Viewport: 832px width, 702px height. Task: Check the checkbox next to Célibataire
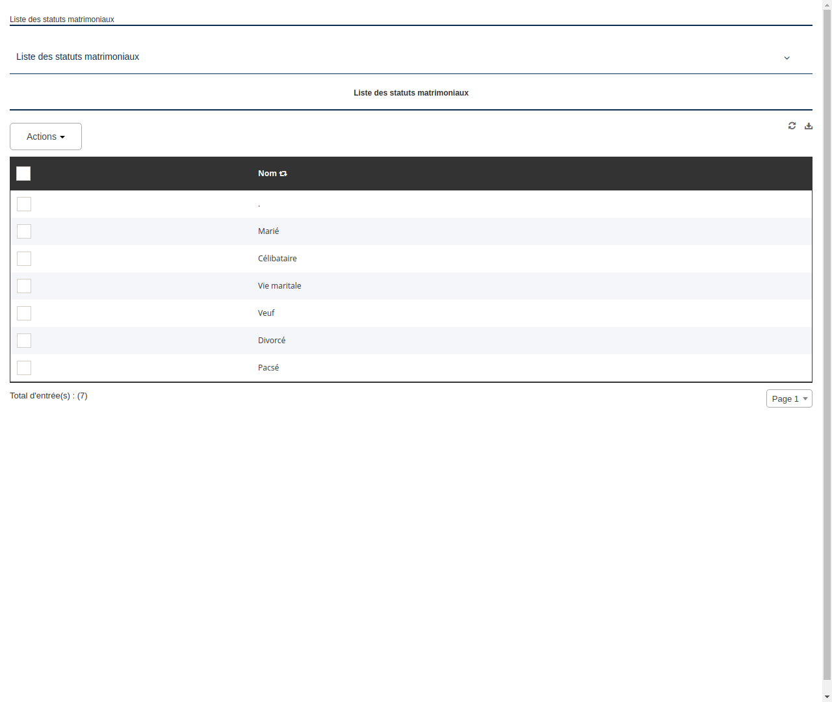click(24, 258)
